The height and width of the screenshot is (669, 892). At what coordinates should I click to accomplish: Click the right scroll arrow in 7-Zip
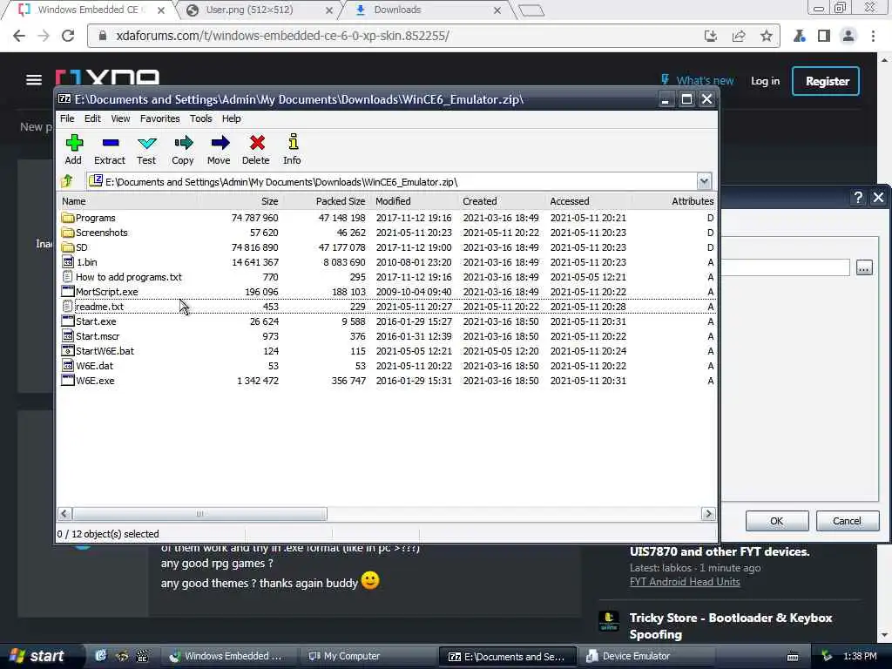point(708,514)
